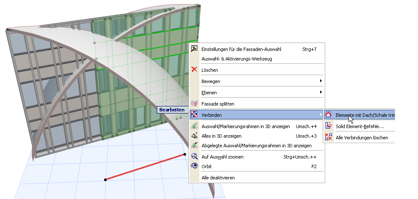Screen dimensions: 418x199
Task: Expand the Ebenen submenu arrow
Action: coord(321,92)
